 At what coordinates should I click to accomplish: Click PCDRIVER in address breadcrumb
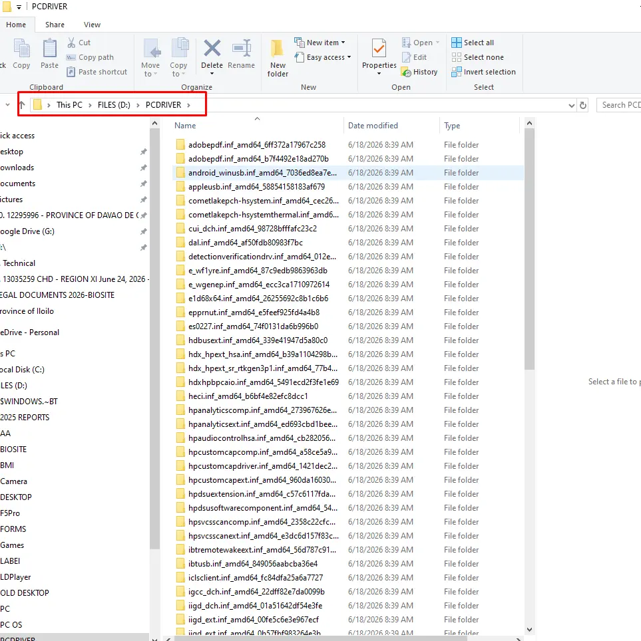[x=163, y=105]
